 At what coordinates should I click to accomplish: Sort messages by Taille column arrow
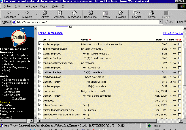pos(176,40)
